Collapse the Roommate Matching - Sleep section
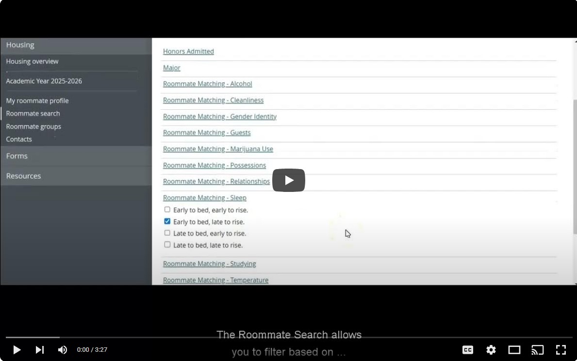This screenshot has width=577, height=361. pos(204,198)
